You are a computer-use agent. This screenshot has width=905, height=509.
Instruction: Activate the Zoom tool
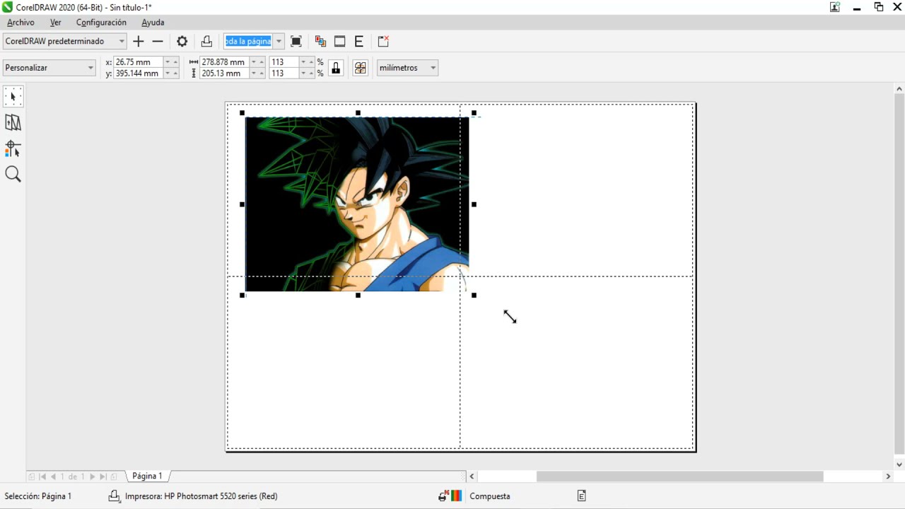[x=13, y=174]
